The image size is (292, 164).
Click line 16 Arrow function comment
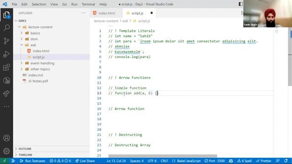(x=126, y=108)
